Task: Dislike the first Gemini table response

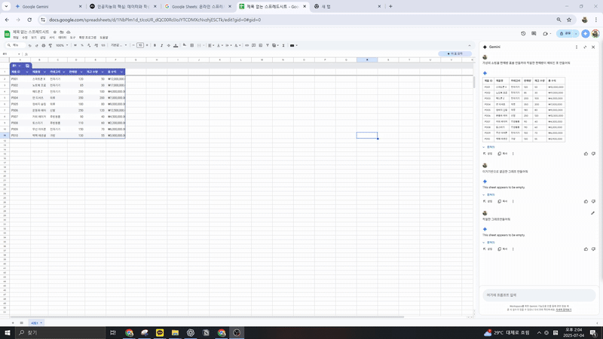Action: point(593,154)
